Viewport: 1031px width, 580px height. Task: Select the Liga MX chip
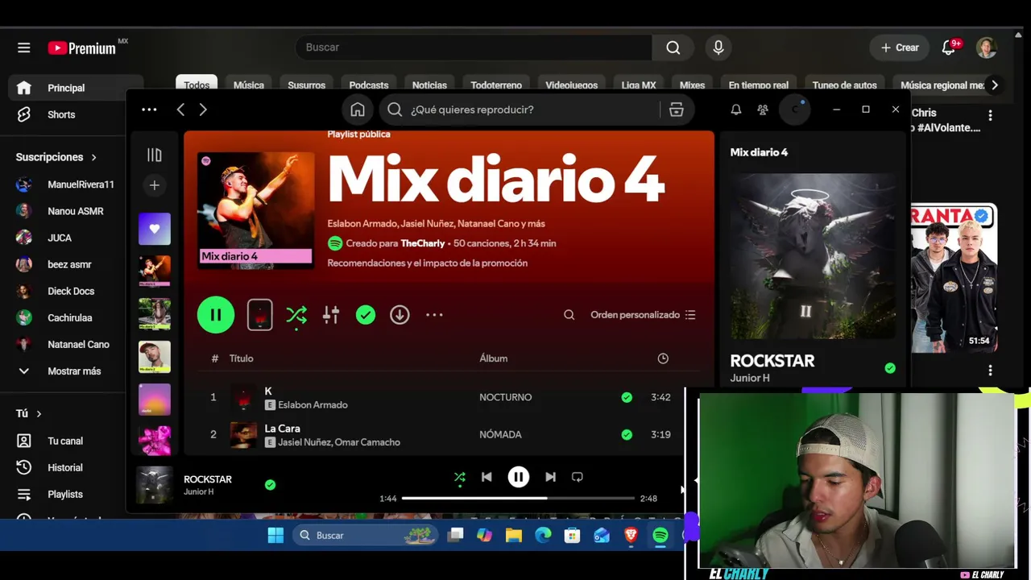pos(639,85)
